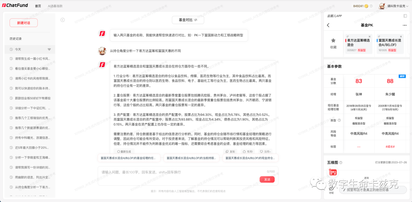Copy the answer with 复制
Viewport: 412px width, 202px height.
click(x=230, y=152)
